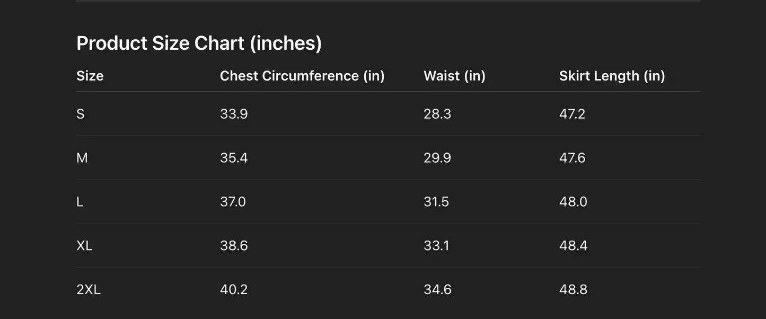
Task: Select chest value 40.2 for size 2XL
Action: tap(234, 290)
